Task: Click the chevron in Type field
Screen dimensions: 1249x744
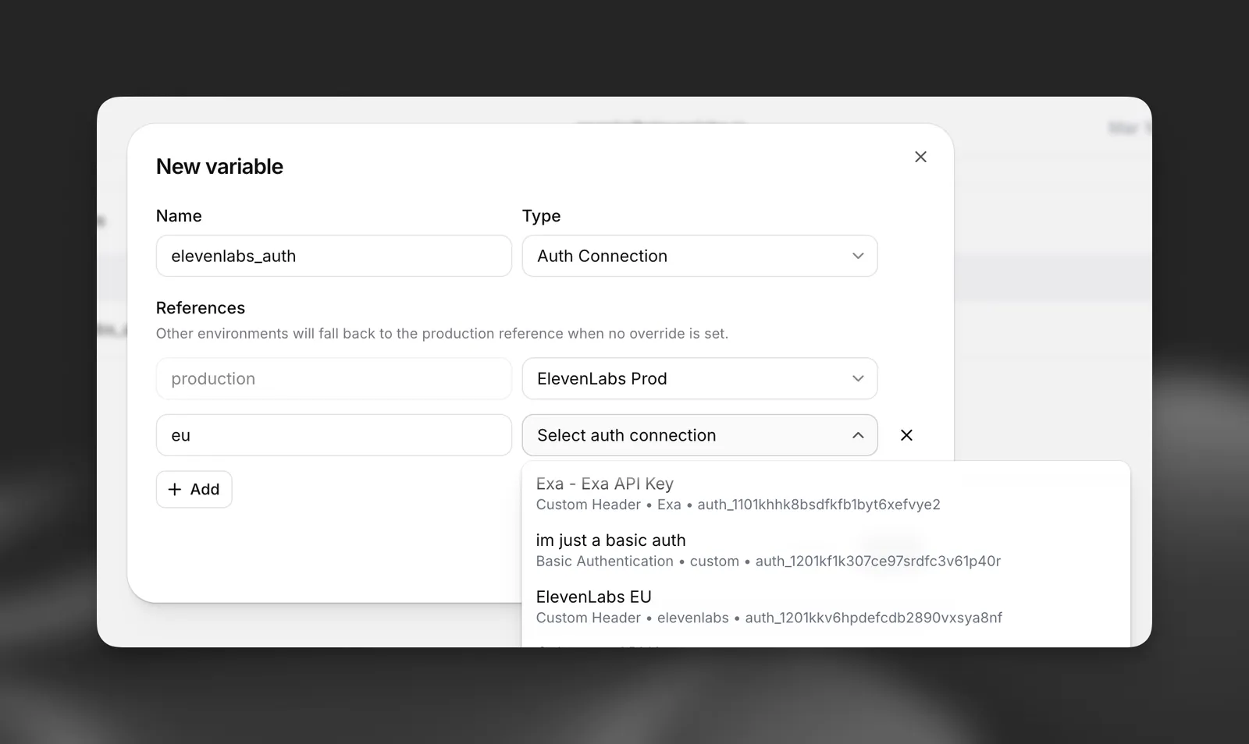Action: (x=858, y=256)
